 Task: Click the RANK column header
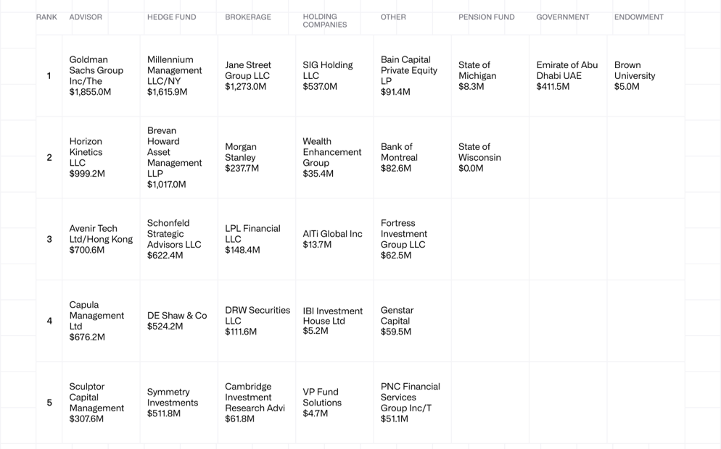coord(46,17)
